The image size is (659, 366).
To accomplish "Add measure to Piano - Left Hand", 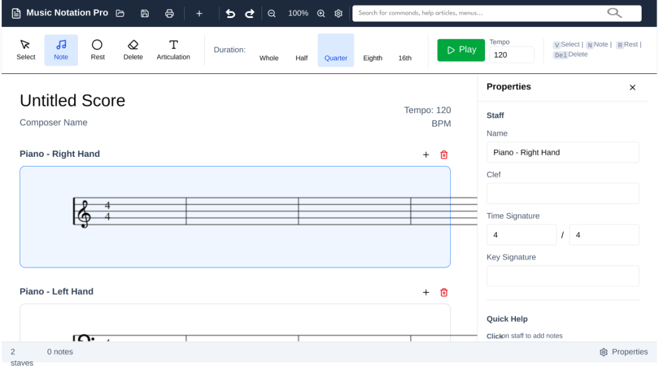I will (426, 292).
